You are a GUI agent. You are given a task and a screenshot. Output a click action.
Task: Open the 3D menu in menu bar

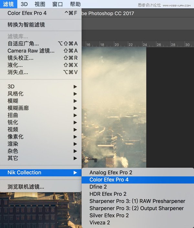pos(24,4)
